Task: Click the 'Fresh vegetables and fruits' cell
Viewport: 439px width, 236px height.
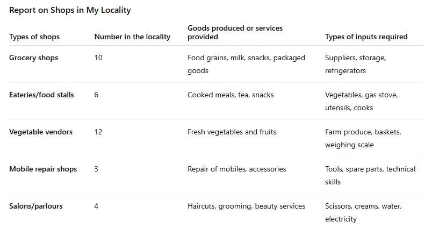Action: tap(232, 132)
